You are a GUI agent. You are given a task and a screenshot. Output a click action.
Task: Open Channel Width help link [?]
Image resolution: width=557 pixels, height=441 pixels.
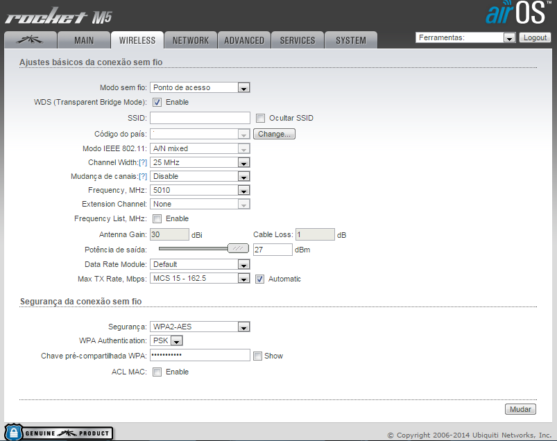pos(143,162)
